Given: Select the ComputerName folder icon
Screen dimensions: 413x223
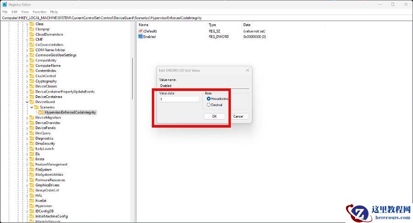Looking at the screenshot, I should click(x=32, y=65).
